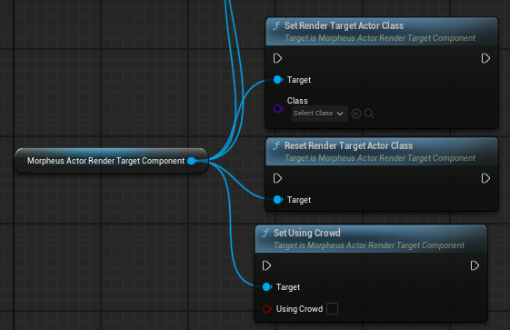The image size is (510, 330).
Task: Click the Target pin on Reset Render Target Actor Class
Action: [278, 200]
